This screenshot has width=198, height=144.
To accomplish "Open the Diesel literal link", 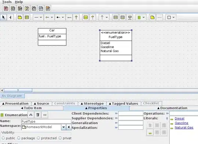I will (x=179, y=118).
